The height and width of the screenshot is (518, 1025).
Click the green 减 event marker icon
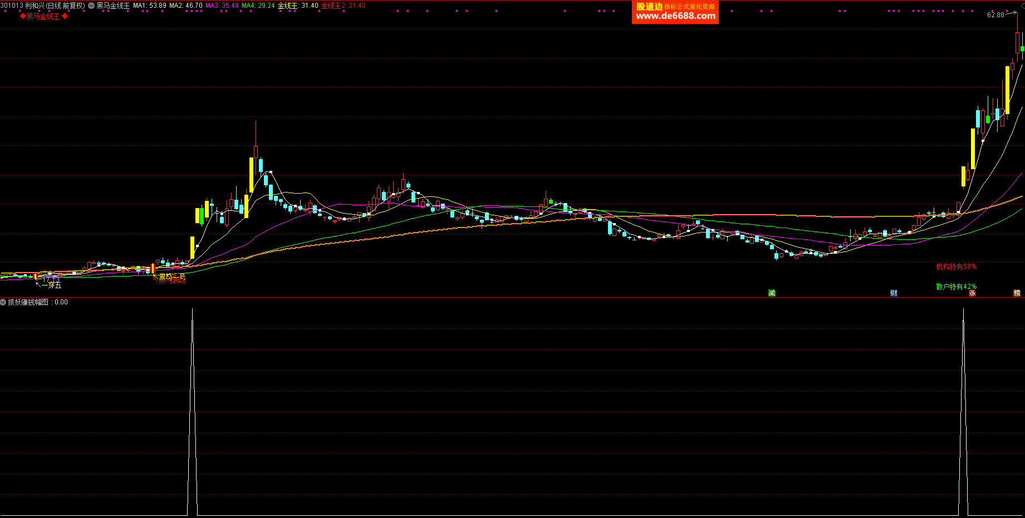pyautogui.click(x=772, y=293)
